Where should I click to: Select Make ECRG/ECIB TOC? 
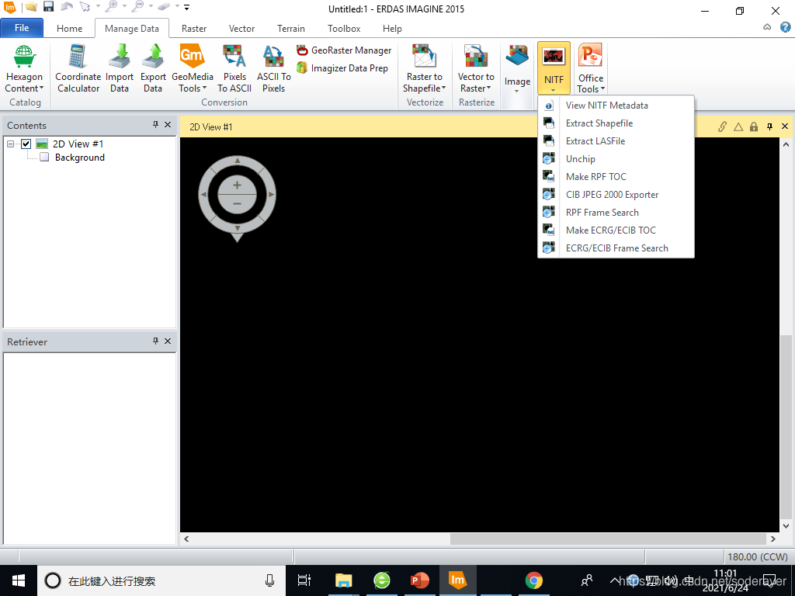[616, 230]
